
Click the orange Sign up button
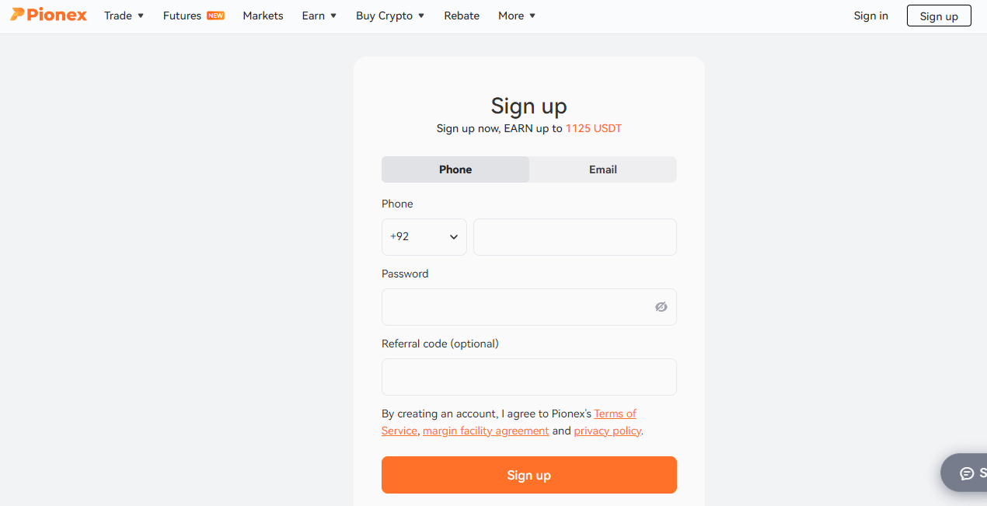[529, 475]
